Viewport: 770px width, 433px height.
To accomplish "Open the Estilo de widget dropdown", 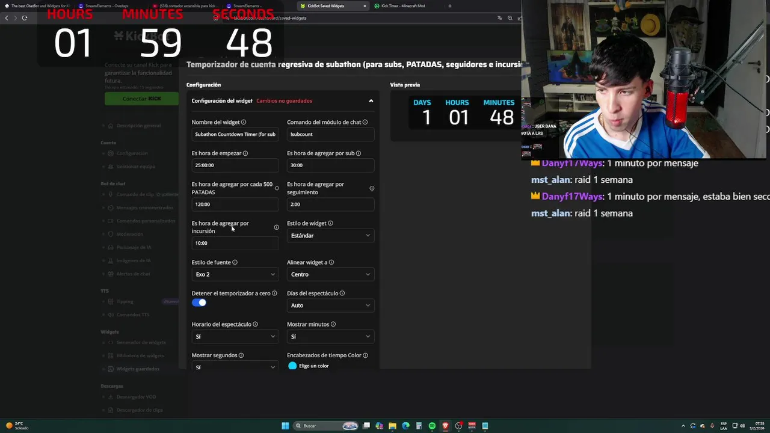I will click(x=330, y=236).
